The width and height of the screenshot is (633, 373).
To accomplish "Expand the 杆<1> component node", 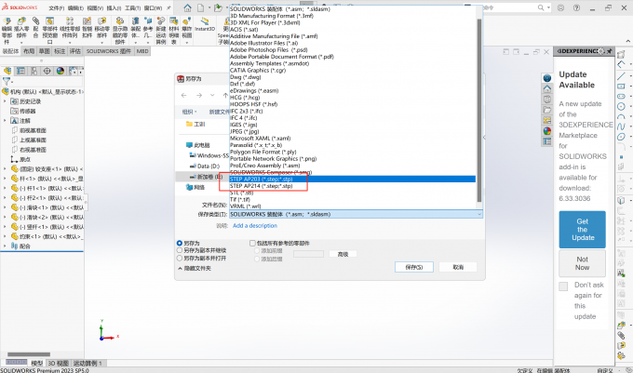I will (5, 179).
